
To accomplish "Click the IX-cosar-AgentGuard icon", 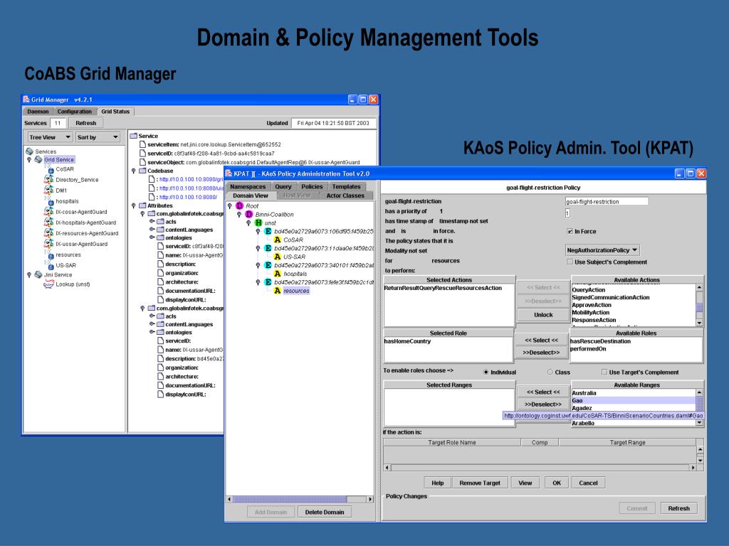I will (x=49, y=212).
